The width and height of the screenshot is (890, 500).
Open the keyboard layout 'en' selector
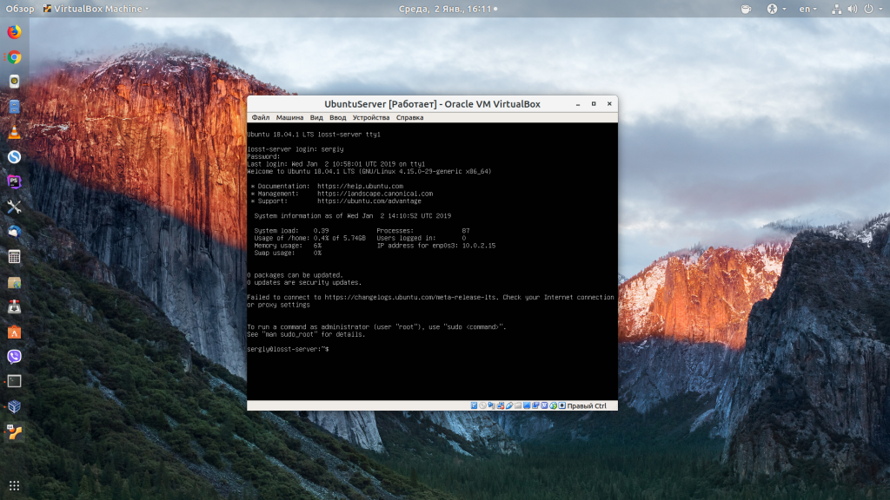pos(807,9)
